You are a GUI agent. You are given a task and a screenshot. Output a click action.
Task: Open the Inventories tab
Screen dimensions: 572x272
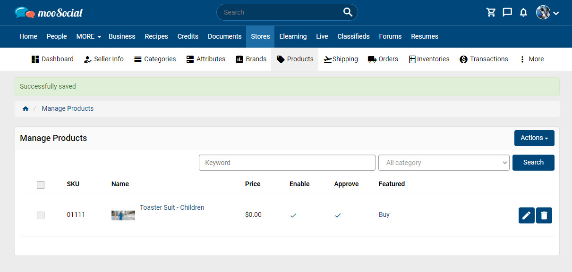tap(429, 59)
